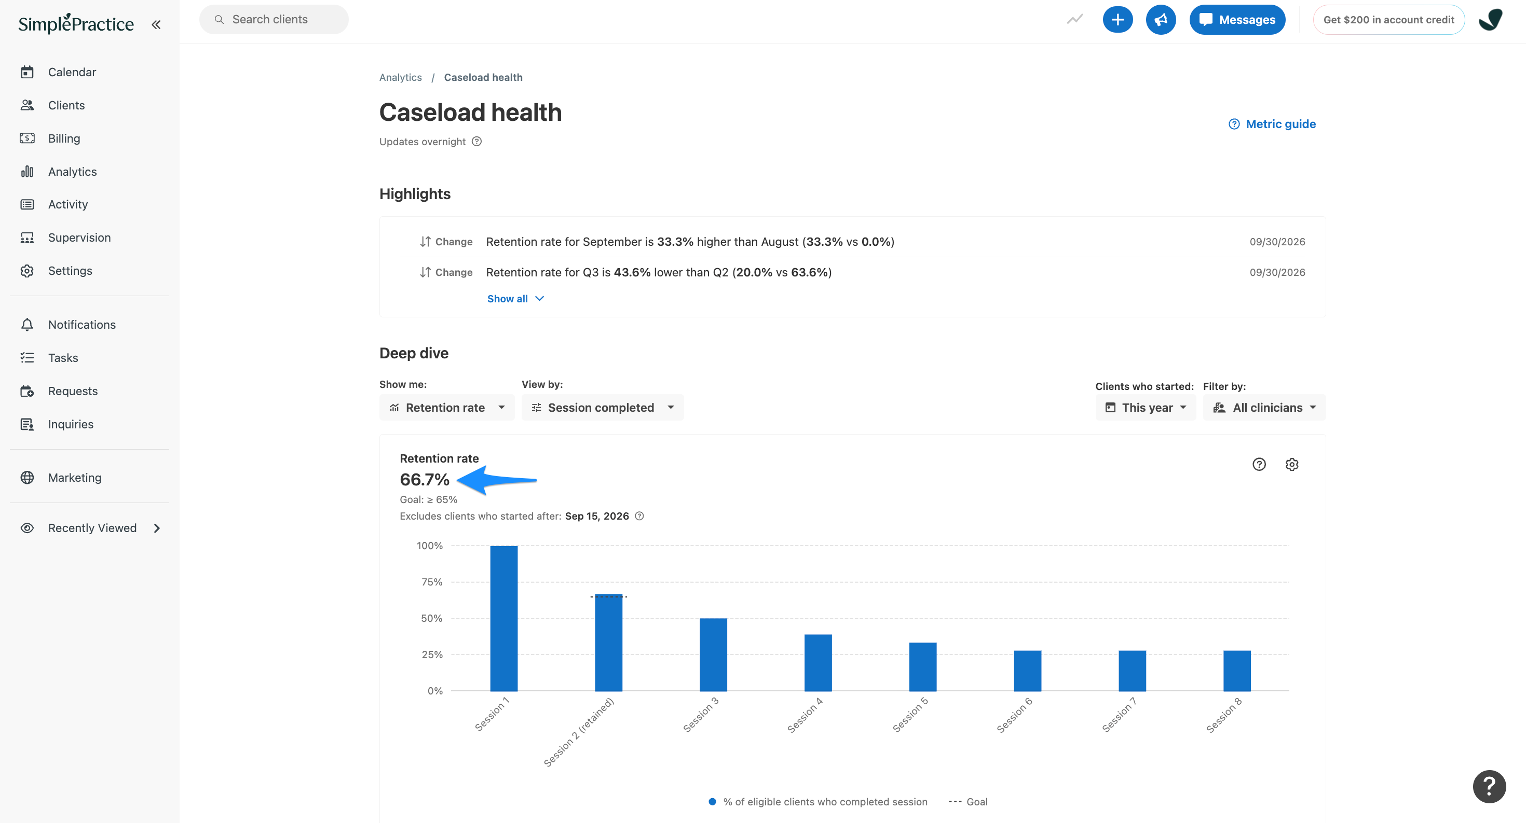Screen dimensions: 1526x823
Task: Open the floating help question button
Action: (x=1489, y=786)
